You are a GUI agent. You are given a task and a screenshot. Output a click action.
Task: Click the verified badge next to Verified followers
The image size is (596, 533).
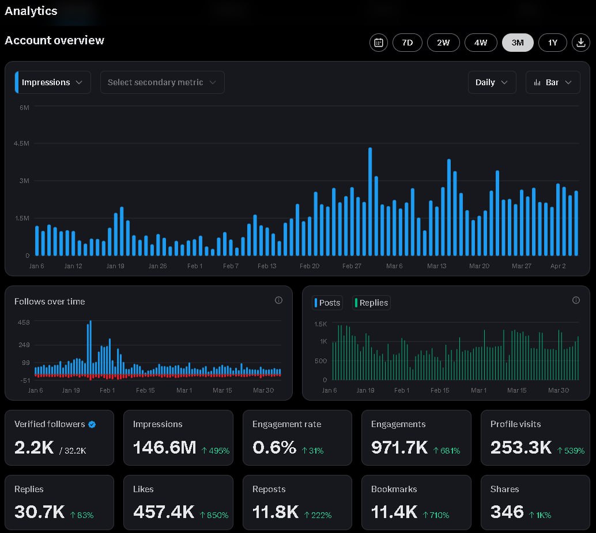point(92,424)
